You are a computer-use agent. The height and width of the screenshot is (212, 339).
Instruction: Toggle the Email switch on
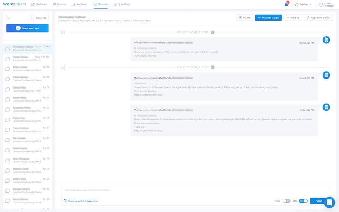(x=286, y=201)
